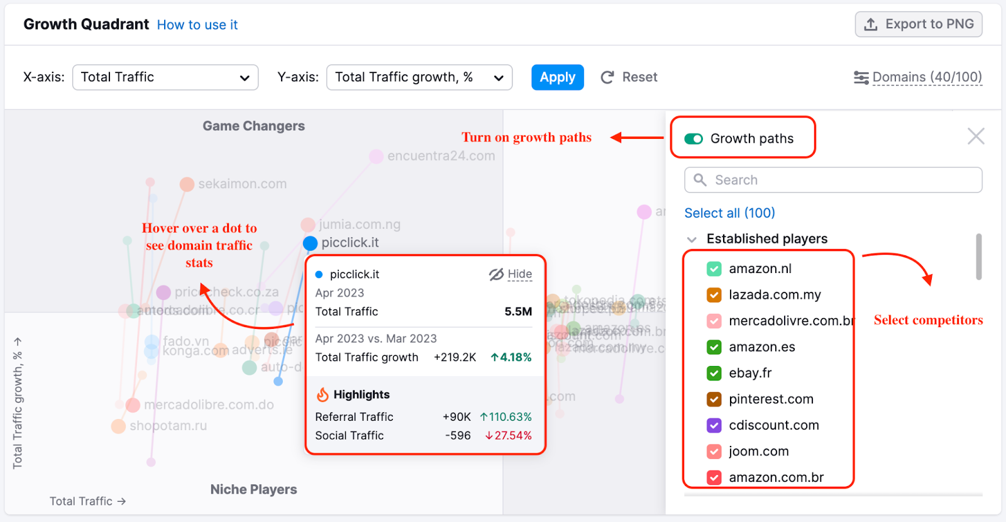
Task: Click the Niche Players quadrant label
Action: (x=253, y=490)
